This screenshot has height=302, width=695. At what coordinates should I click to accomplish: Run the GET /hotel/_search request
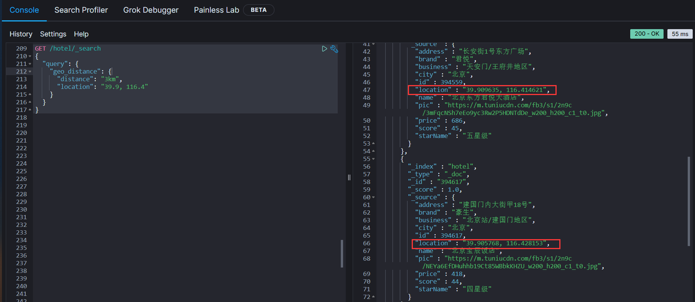point(324,49)
